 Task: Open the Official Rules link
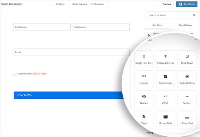coord(39,74)
